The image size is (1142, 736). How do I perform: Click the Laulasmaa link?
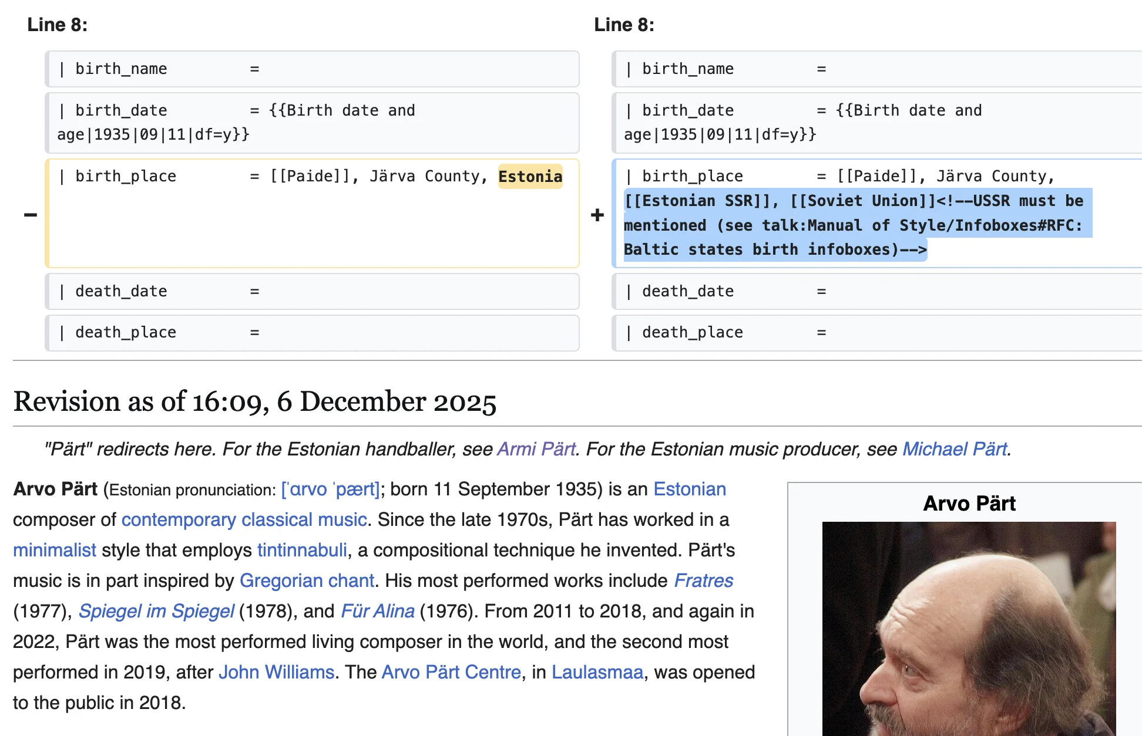click(x=597, y=672)
